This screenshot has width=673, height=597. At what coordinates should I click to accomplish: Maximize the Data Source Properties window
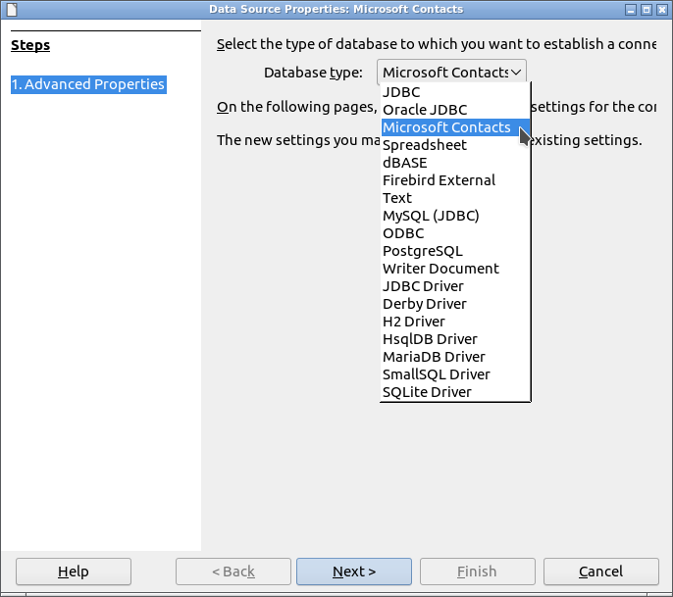(x=646, y=10)
